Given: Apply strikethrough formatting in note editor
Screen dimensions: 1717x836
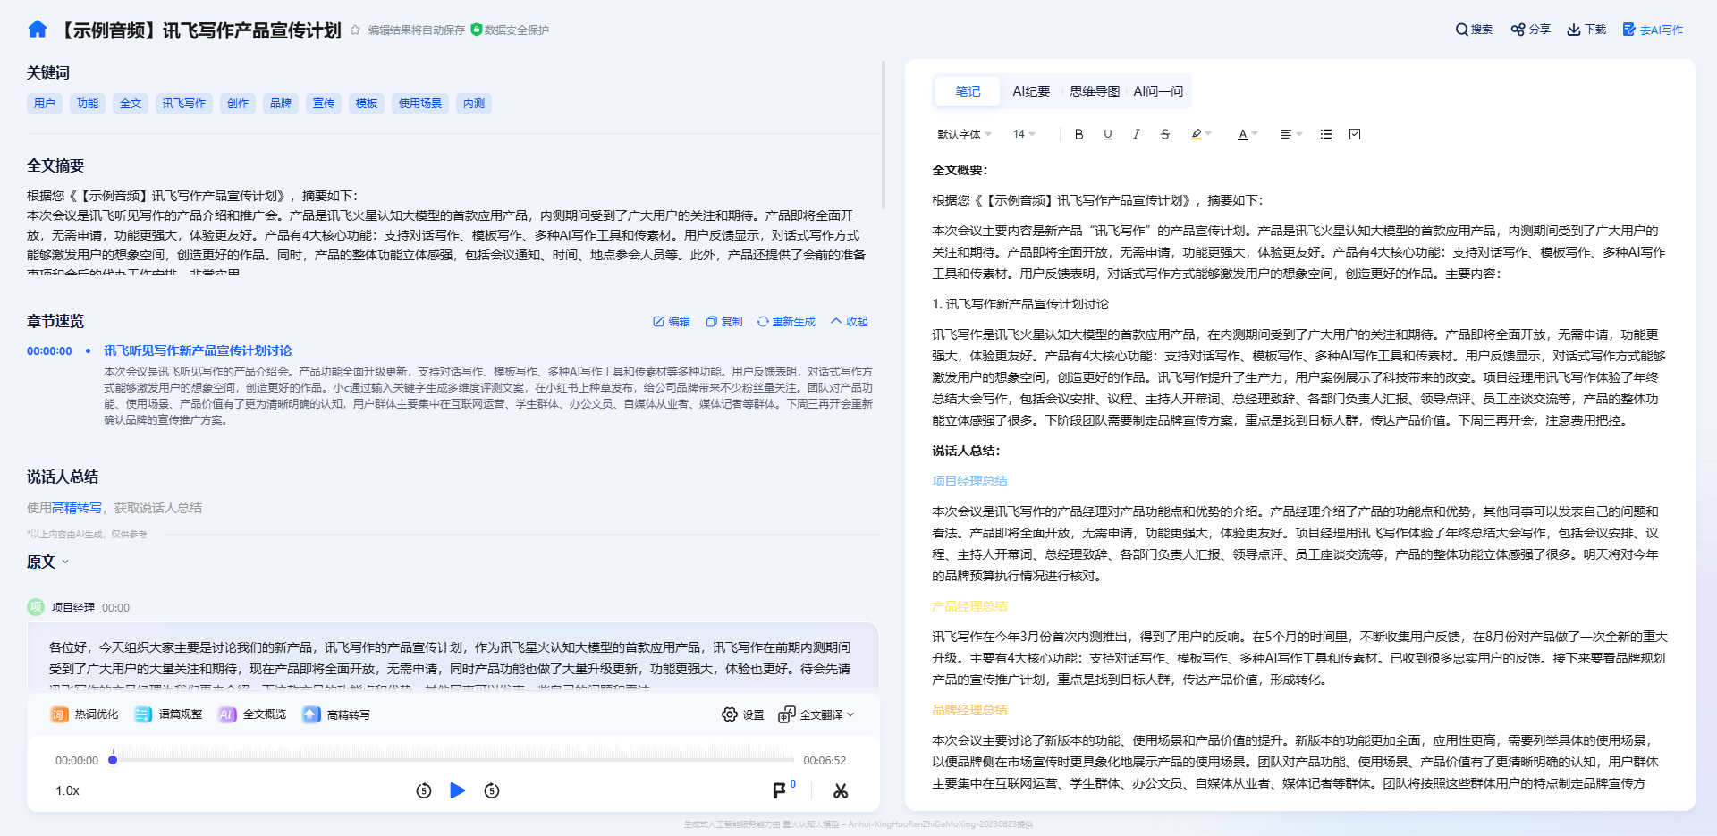Looking at the screenshot, I should click(1165, 134).
